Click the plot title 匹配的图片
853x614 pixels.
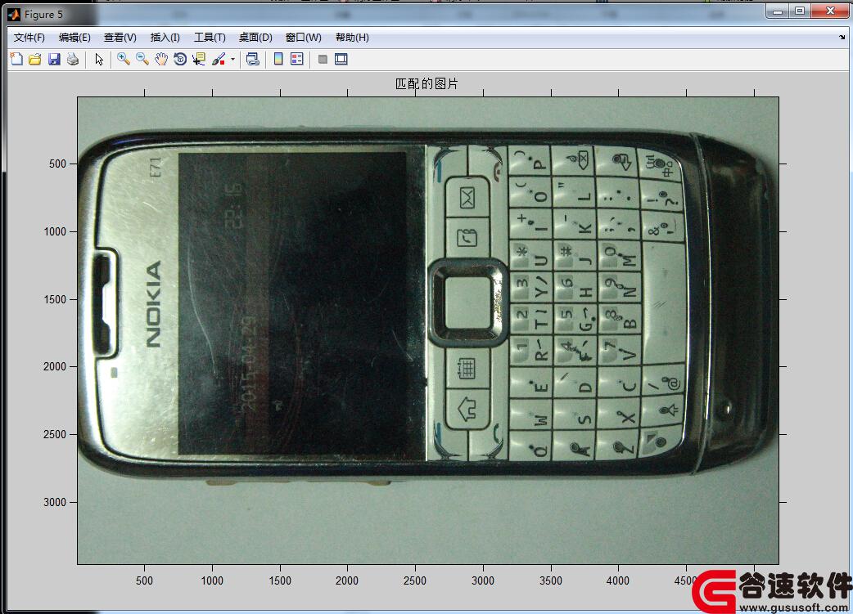point(426,83)
